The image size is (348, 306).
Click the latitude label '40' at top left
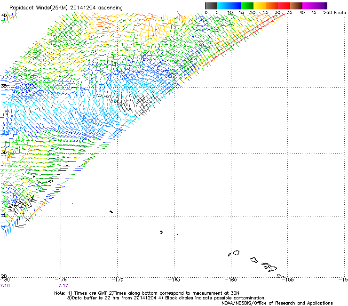click(x=4, y=16)
